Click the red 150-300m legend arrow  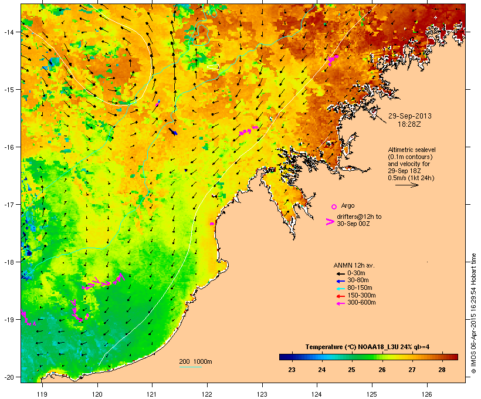tap(340, 296)
